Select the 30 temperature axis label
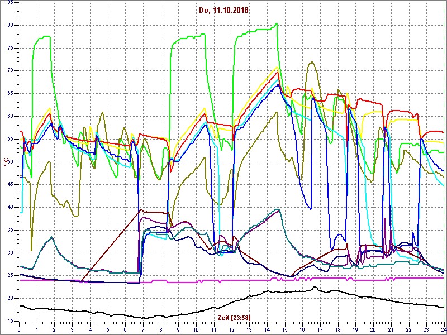Screen dimensions: 447x335 click(9, 253)
